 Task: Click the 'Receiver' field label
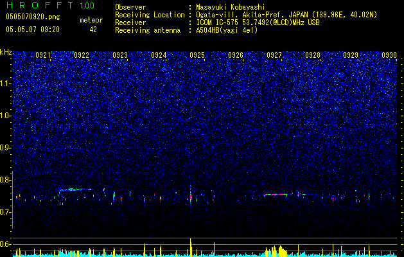pyautogui.click(x=130, y=22)
